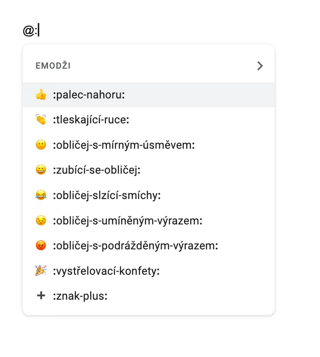This screenshot has height=357, width=320.
Task: Select :zubící-se-obličej: suggestion
Action: click(96, 170)
